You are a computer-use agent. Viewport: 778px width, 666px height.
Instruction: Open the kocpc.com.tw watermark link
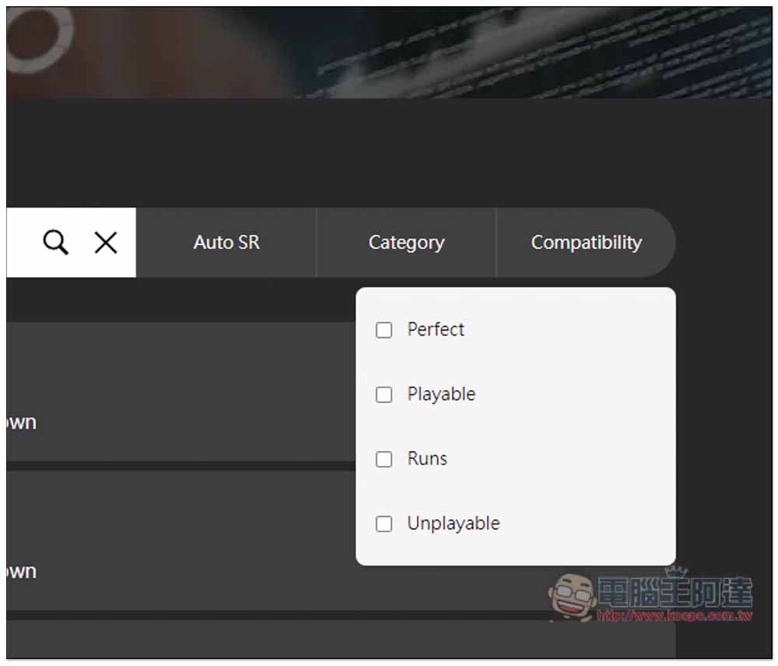point(675,616)
